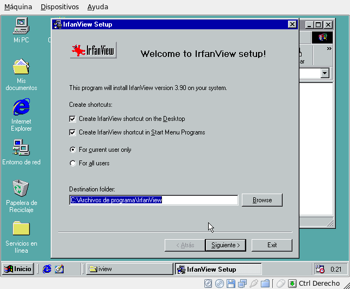Click the VirtualBox USB status icon
Viewport: 350px width, 289px height.
click(254, 284)
